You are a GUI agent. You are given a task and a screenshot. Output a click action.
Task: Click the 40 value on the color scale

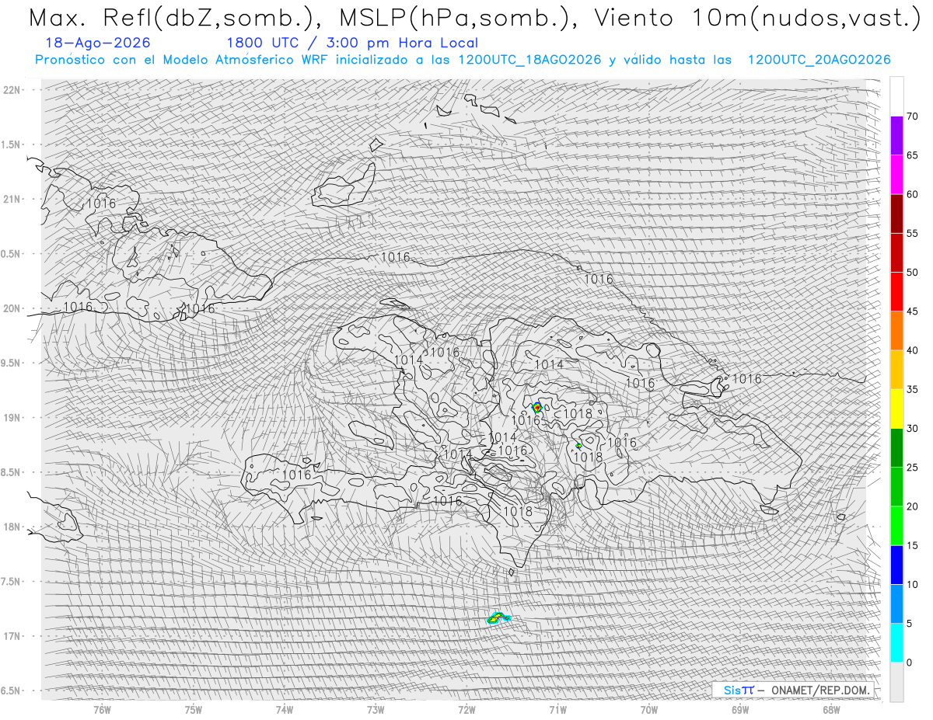click(912, 350)
